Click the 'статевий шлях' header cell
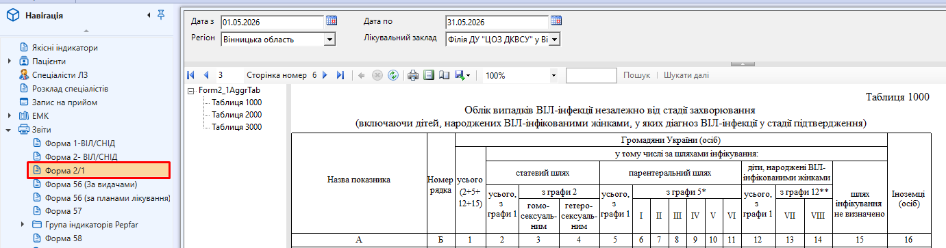This screenshot has width=946, height=248. click(543, 172)
